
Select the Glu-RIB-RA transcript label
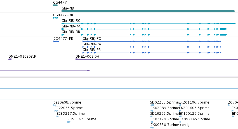click(x=71, y=26)
